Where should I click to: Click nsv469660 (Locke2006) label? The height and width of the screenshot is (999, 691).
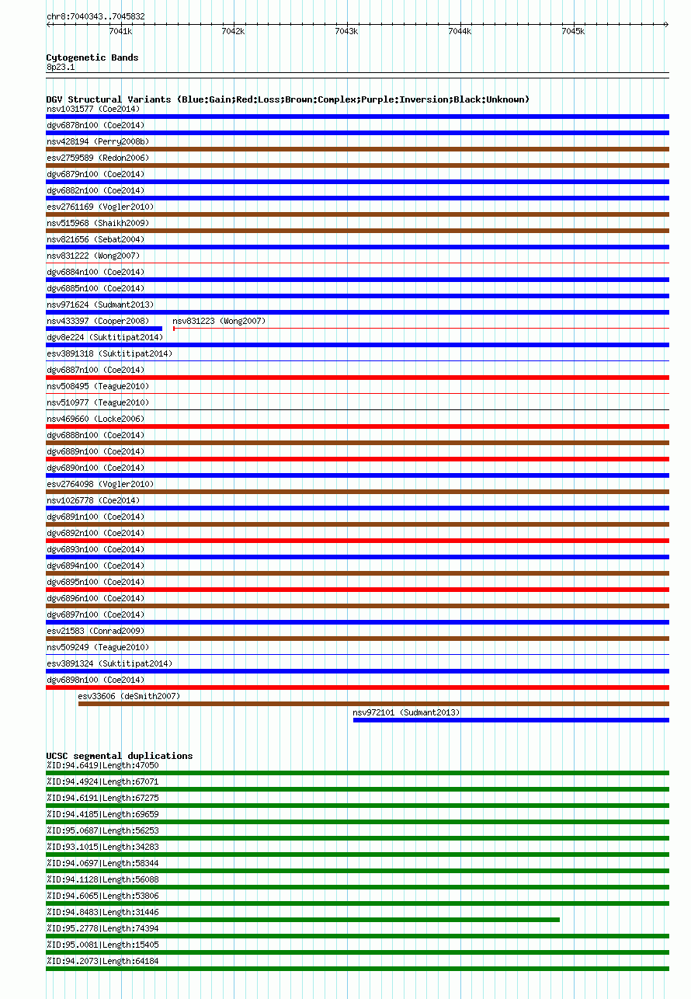tap(95, 419)
